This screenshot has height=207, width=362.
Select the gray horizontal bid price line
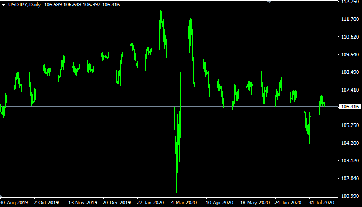(169, 107)
